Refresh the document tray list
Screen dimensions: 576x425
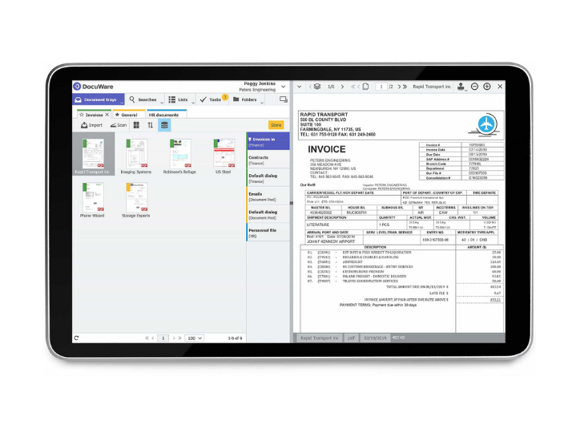77,338
